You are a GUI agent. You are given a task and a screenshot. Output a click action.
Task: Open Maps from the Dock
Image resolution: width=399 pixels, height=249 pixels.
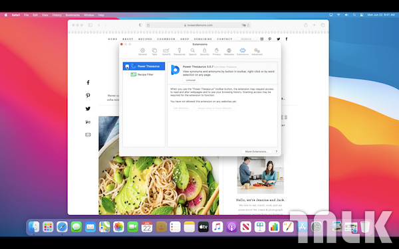(x=104, y=227)
